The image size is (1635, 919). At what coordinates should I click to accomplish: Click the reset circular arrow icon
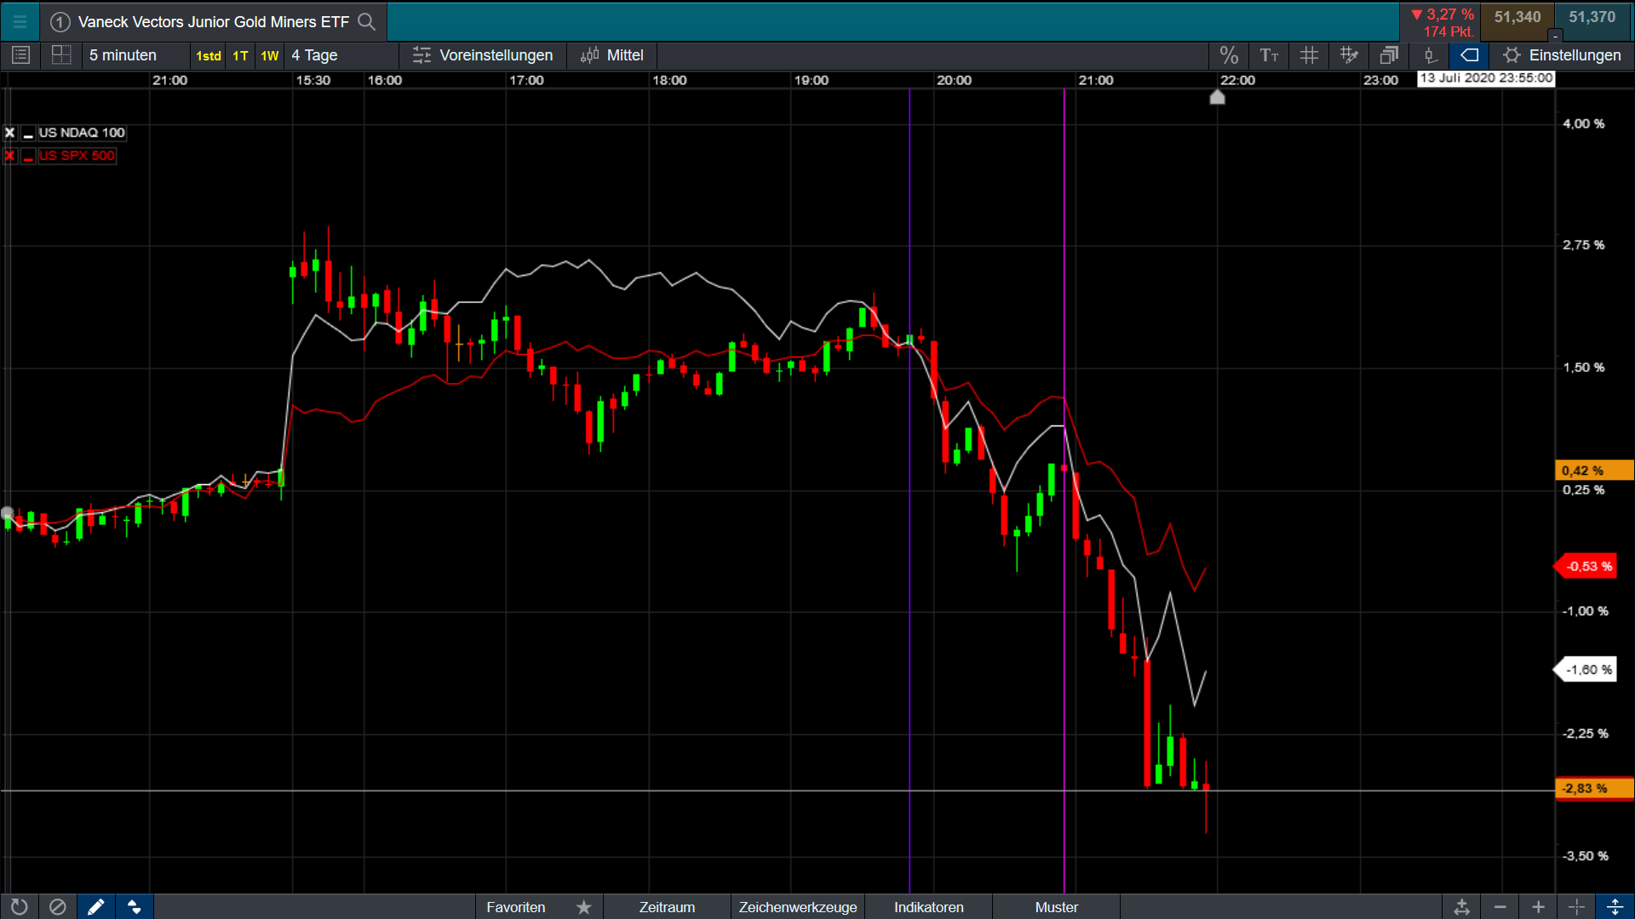(19, 907)
